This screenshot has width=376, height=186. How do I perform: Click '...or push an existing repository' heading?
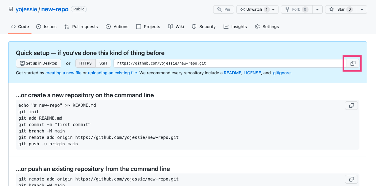coord(93,169)
